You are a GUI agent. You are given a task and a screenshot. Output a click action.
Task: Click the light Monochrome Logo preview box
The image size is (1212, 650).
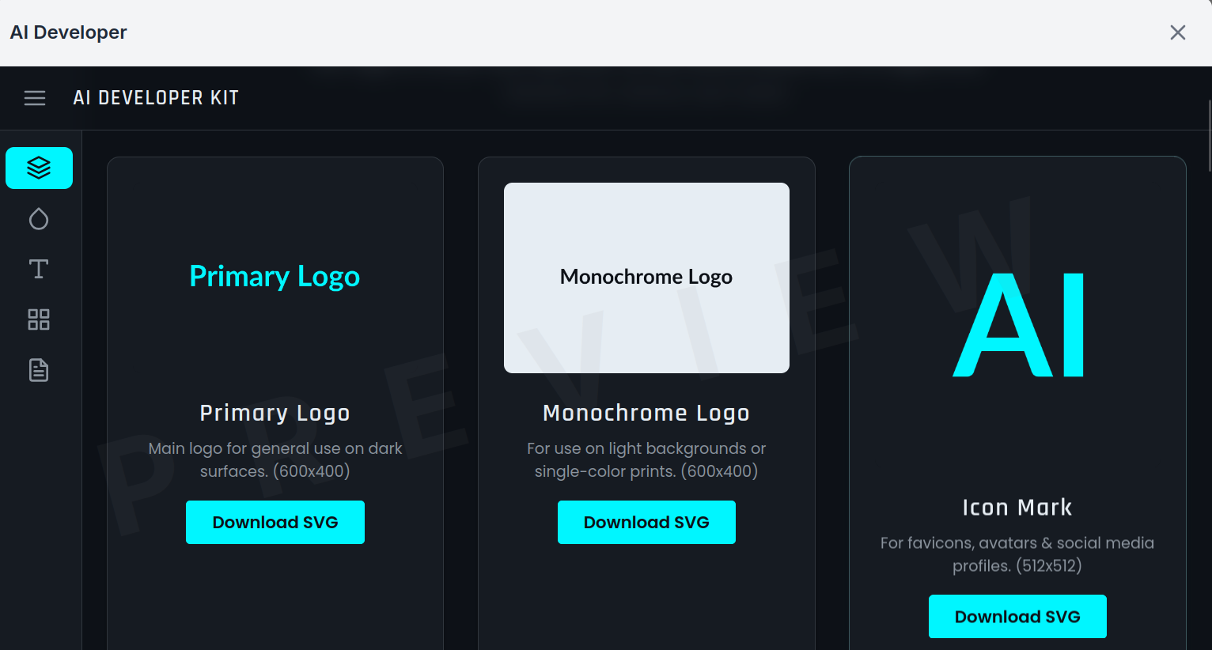(x=646, y=278)
